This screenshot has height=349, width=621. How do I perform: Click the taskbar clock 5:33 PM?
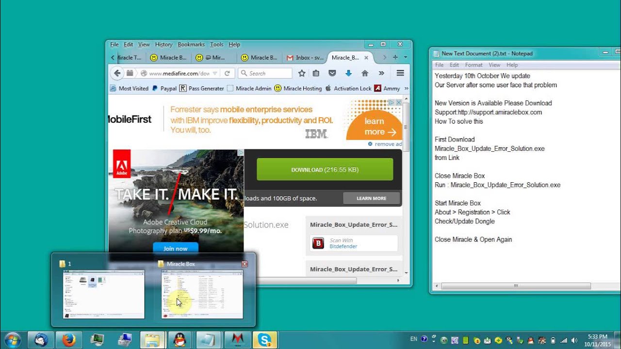[x=597, y=337]
